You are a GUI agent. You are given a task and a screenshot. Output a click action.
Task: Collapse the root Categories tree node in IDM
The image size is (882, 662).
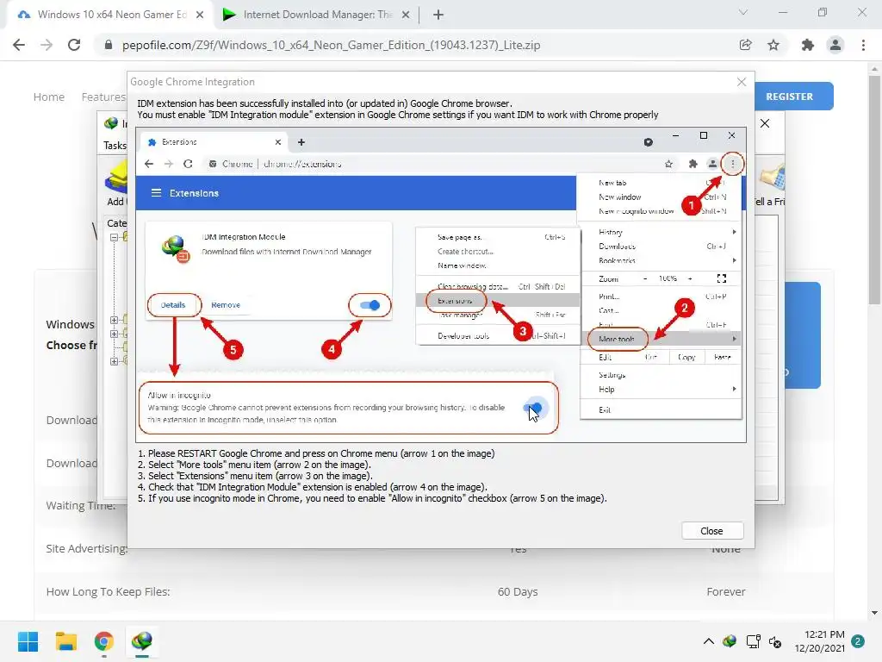114,238
